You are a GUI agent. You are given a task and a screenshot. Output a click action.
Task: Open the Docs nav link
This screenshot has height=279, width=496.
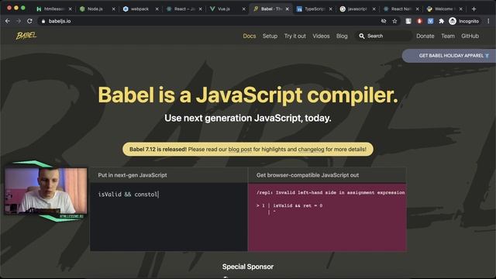tap(250, 36)
